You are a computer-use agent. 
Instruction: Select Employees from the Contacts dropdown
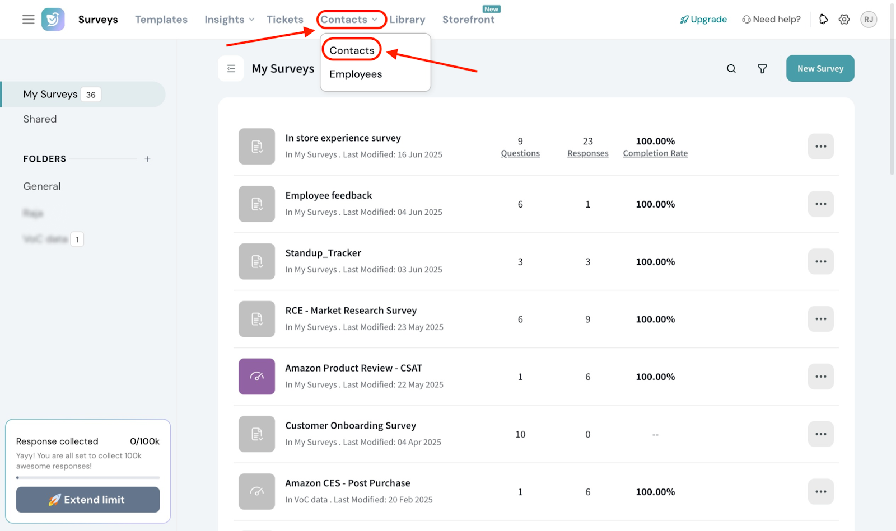[356, 74]
